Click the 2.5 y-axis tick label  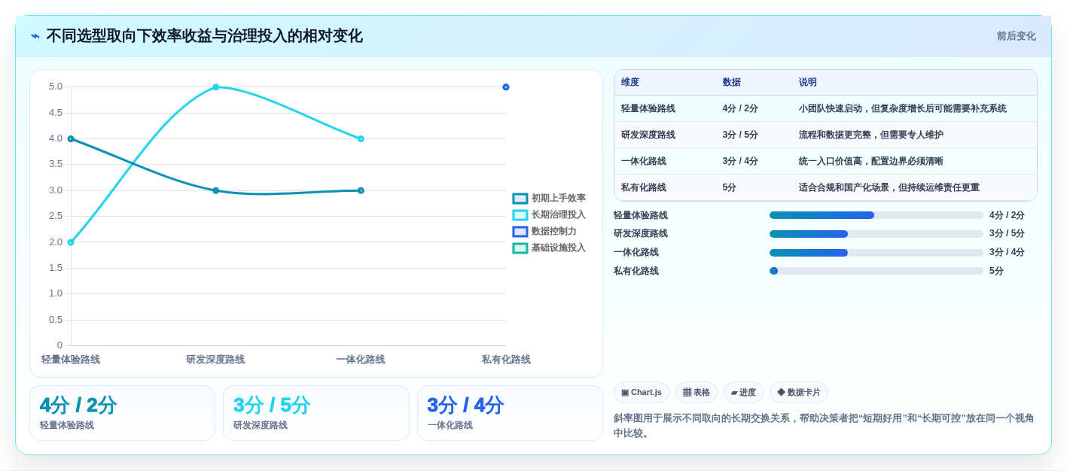click(56, 216)
